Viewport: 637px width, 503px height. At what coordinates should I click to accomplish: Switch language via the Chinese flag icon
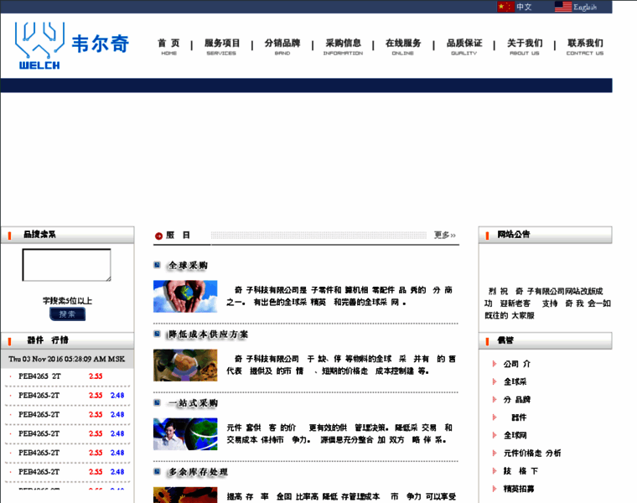click(505, 7)
